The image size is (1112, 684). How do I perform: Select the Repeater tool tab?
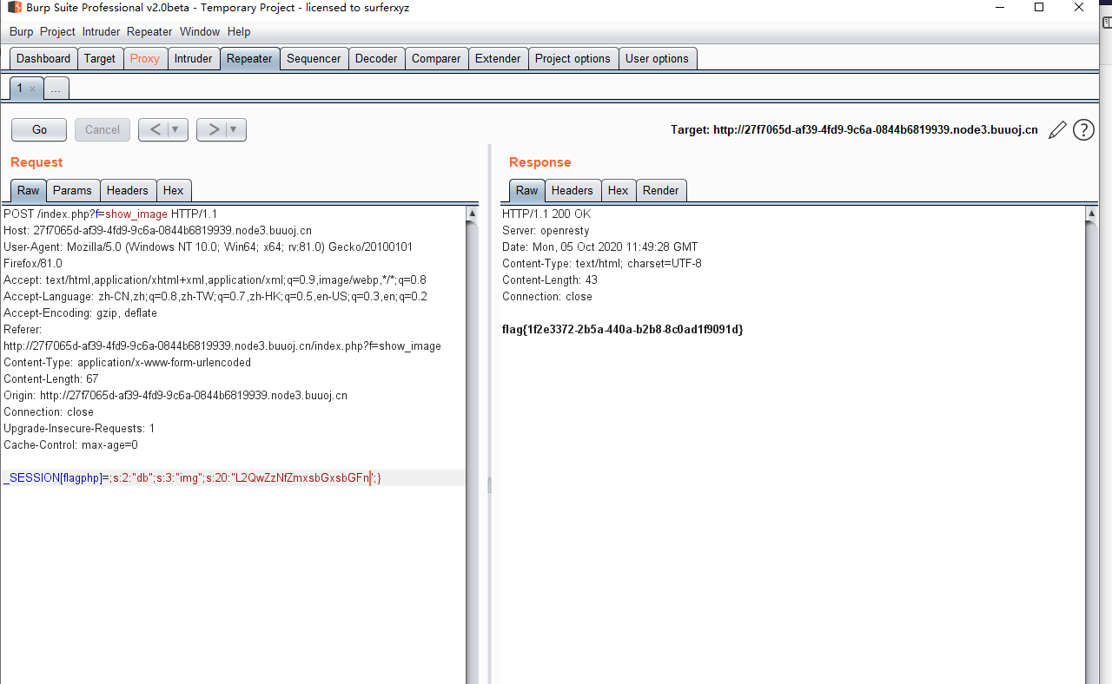pyautogui.click(x=249, y=59)
